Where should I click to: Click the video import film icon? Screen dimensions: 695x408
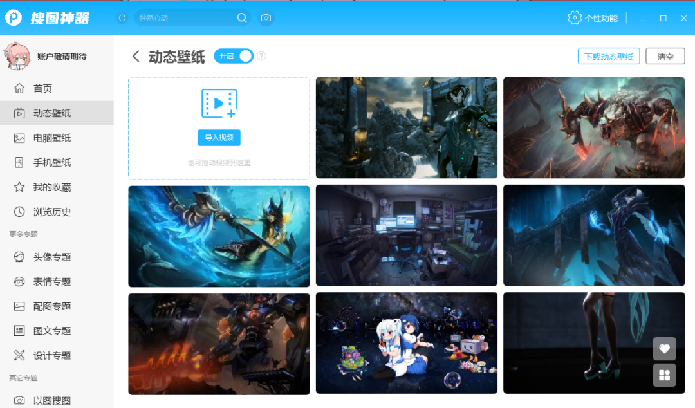[219, 104]
